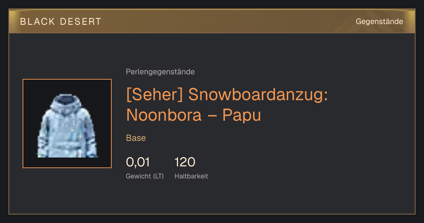This screenshot has height=223, width=424.
Task: Click the BLACK DESERT logo text
Action: coord(61,22)
